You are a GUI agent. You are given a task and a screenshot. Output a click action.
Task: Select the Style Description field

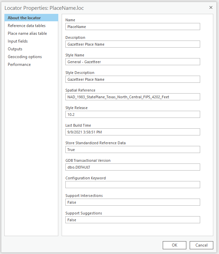pyautogui.click(x=132, y=79)
